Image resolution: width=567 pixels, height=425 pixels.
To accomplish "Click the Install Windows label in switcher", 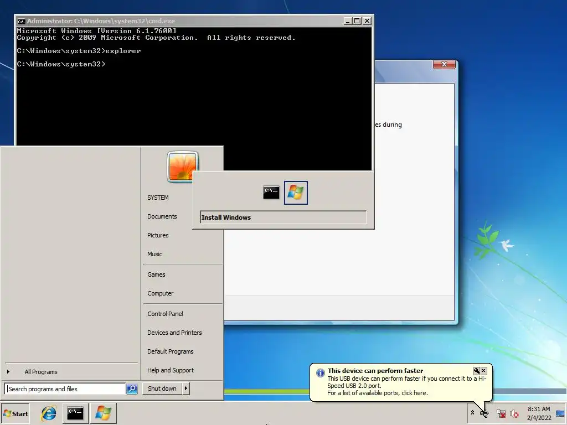I will coord(226,217).
